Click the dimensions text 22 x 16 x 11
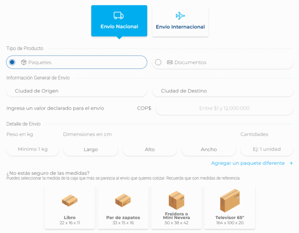 69,223
